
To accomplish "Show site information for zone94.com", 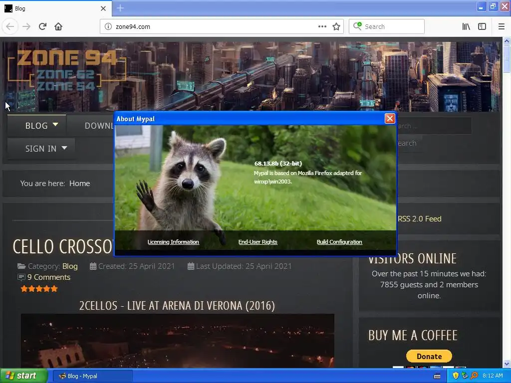I will tap(108, 27).
